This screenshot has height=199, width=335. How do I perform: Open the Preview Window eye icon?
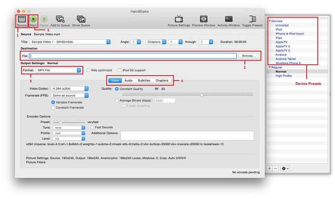(x=204, y=19)
